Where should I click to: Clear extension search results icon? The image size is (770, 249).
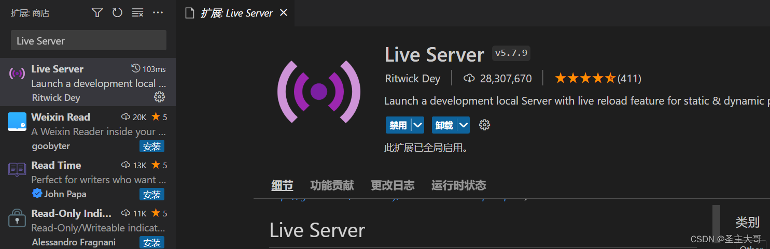pyautogui.click(x=137, y=13)
